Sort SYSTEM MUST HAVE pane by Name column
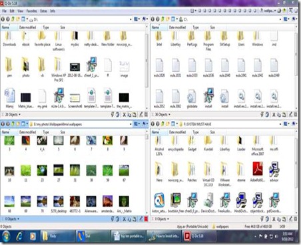The height and width of the screenshot is (245, 301). pos(155,132)
